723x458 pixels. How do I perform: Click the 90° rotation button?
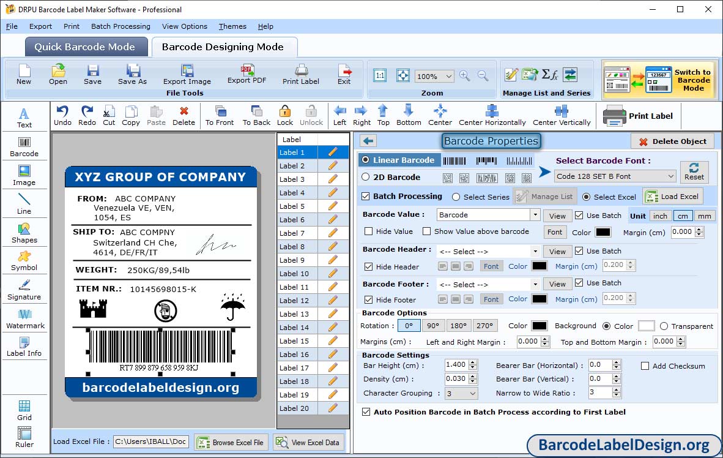[433, 326]
